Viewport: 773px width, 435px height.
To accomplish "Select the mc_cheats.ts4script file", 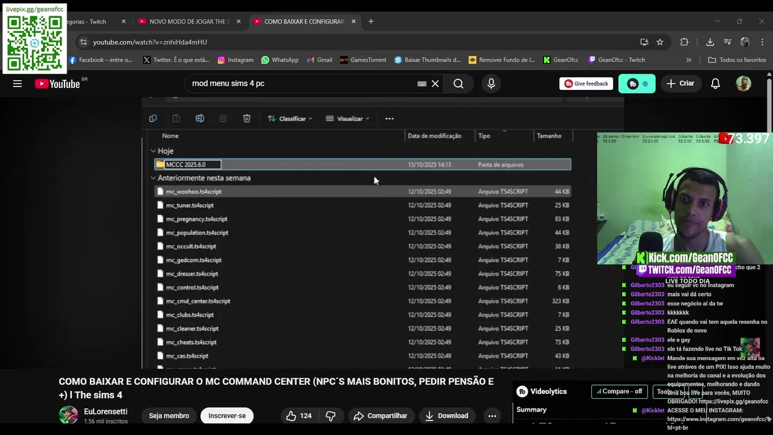I will 362,342.
